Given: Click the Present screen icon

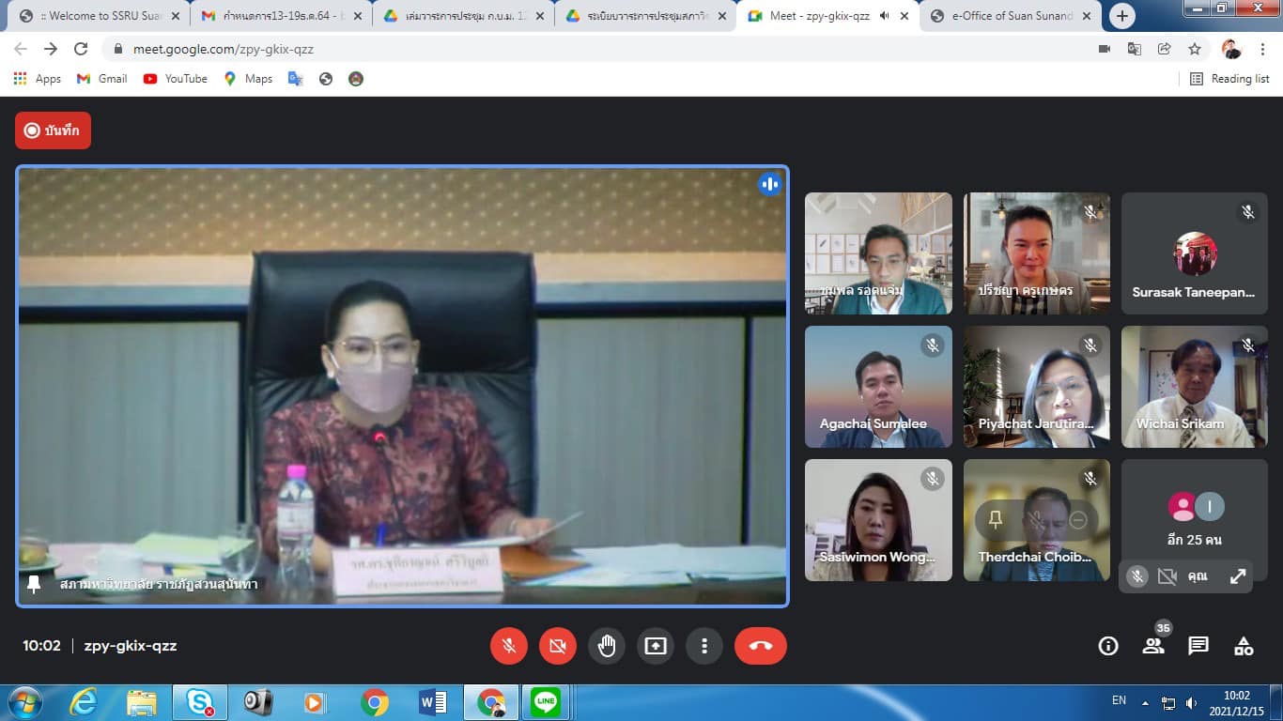Looking at the screenshot, I should (656, 646).
